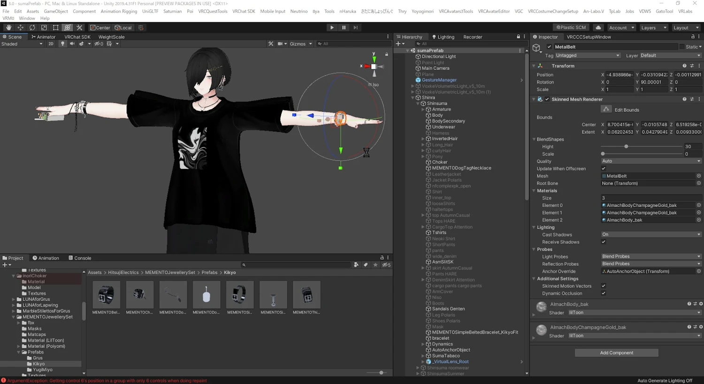The height and width of the screenshot is (384, 704).
Task: Open cloud services icon
Action: 598,28
